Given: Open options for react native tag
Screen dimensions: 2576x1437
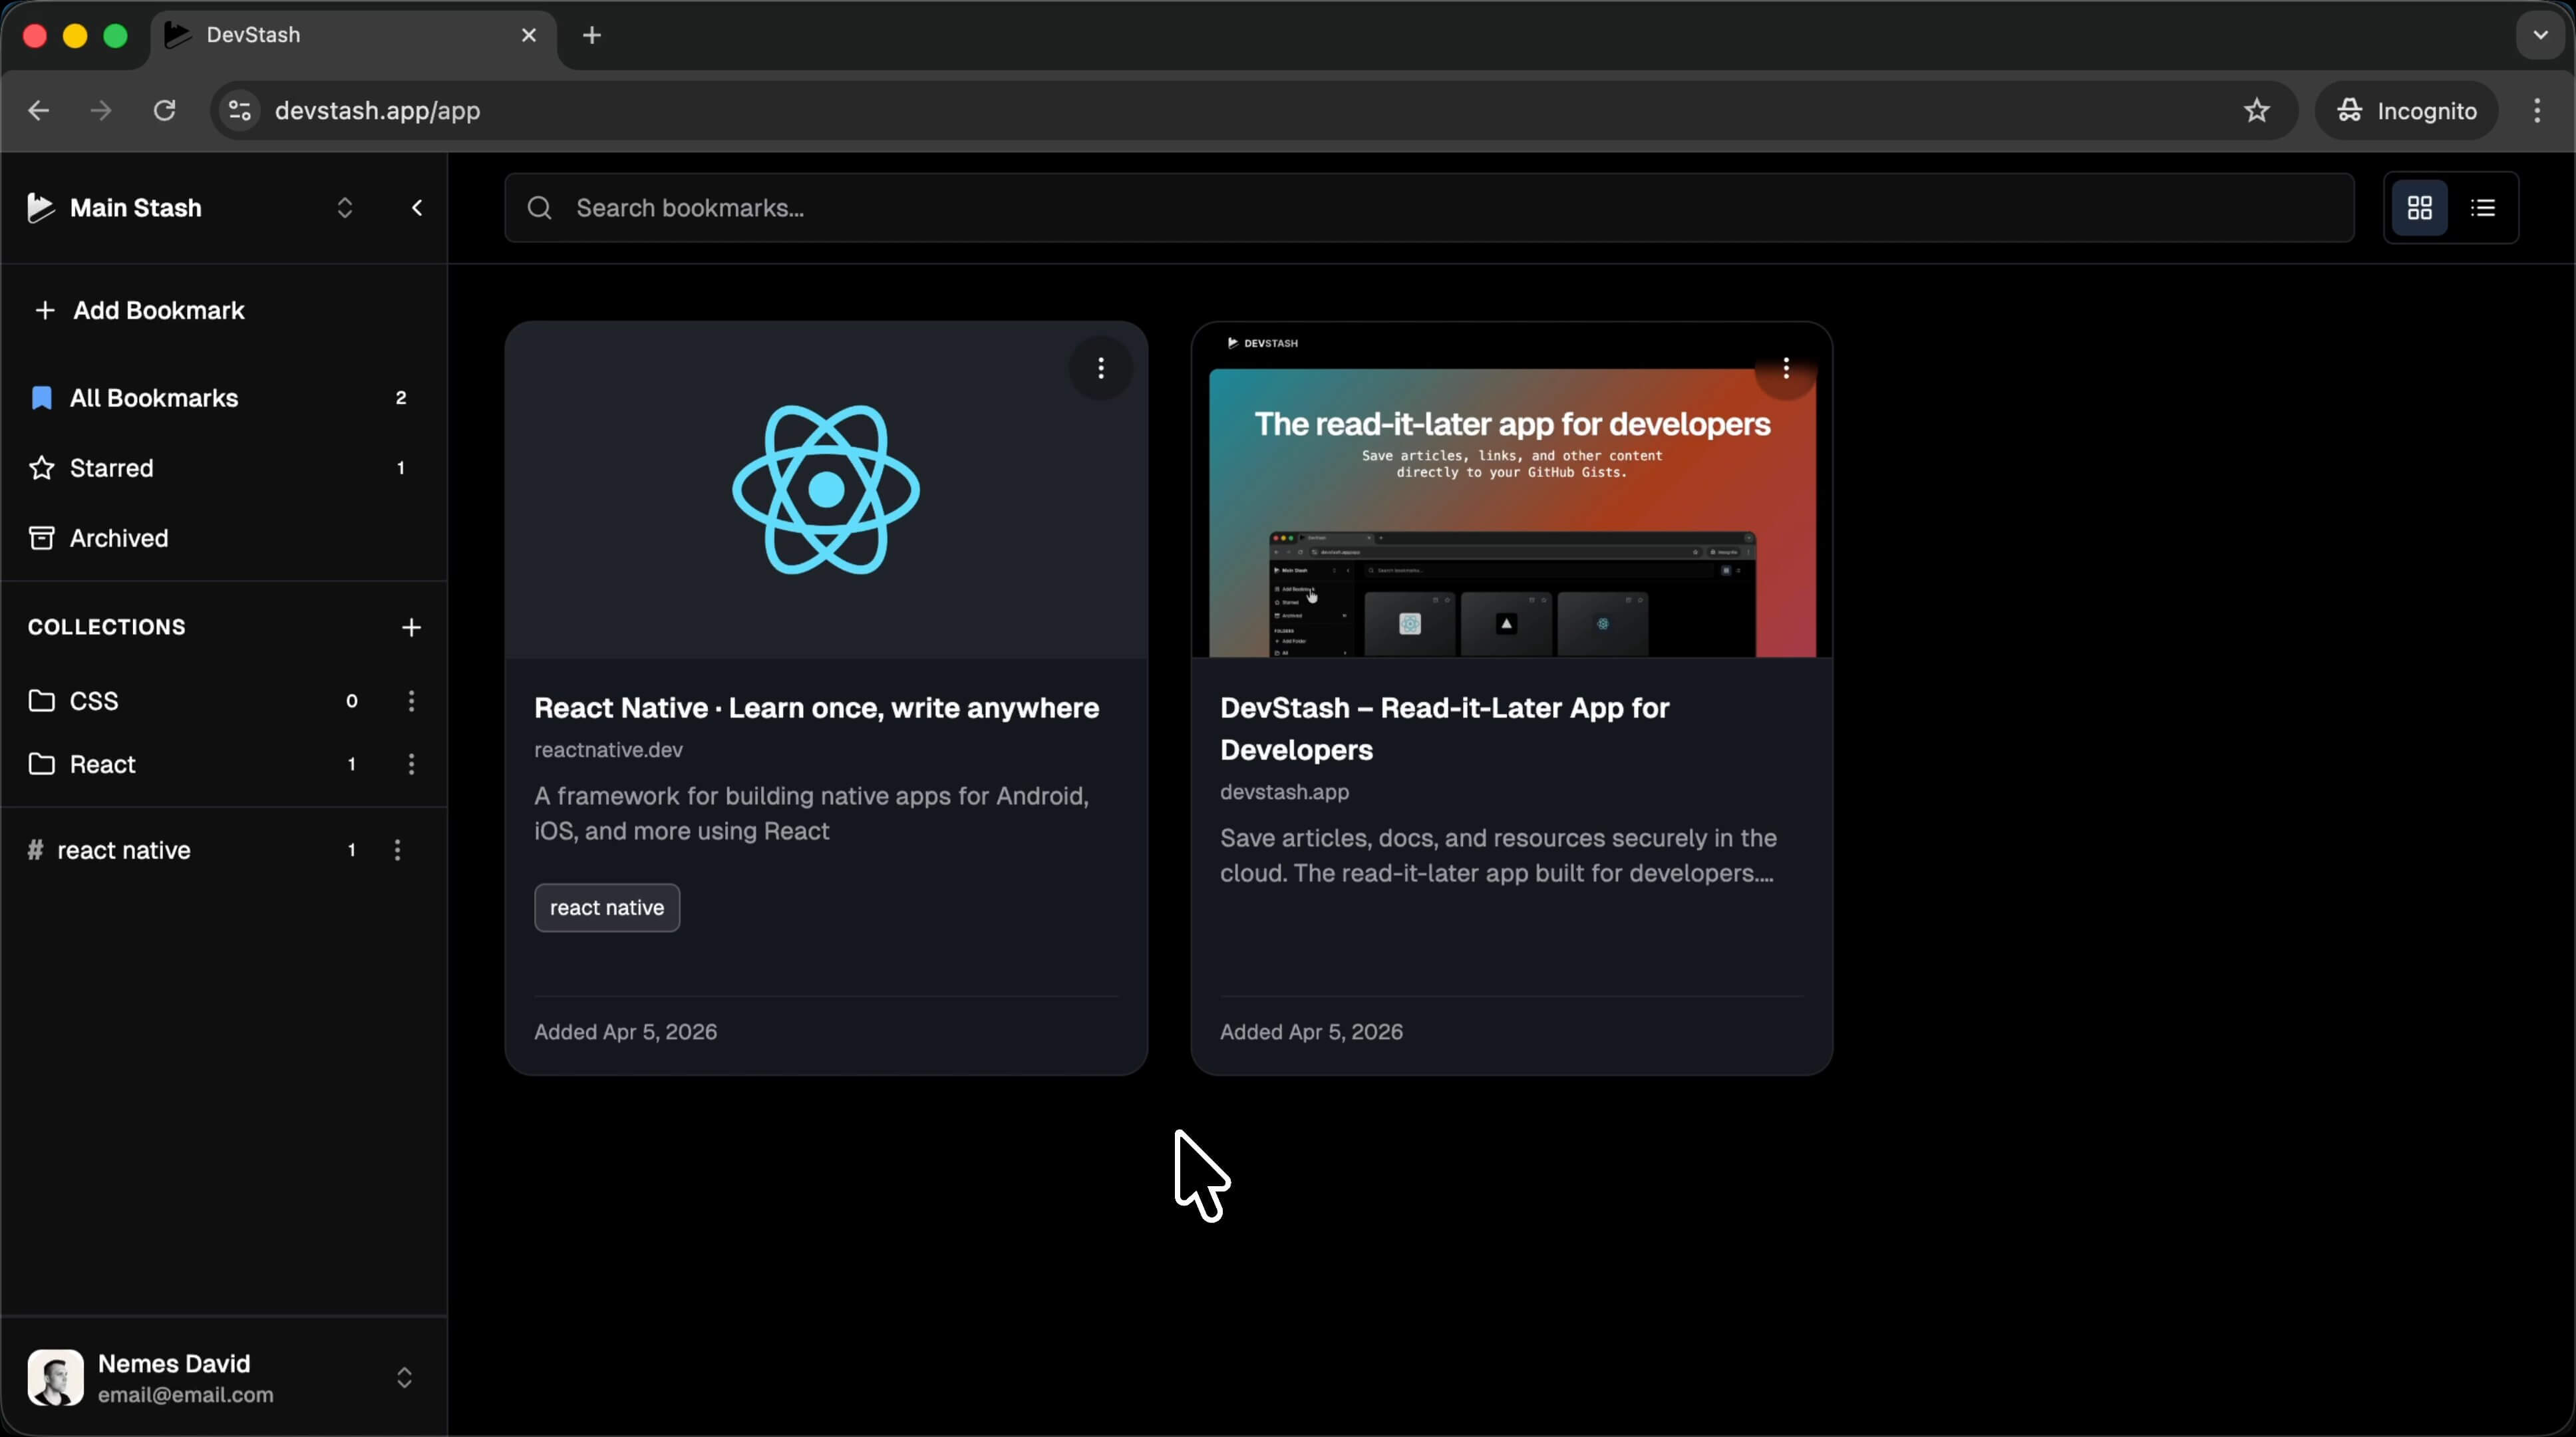Looking at the screenshot, I should (397, 850).
